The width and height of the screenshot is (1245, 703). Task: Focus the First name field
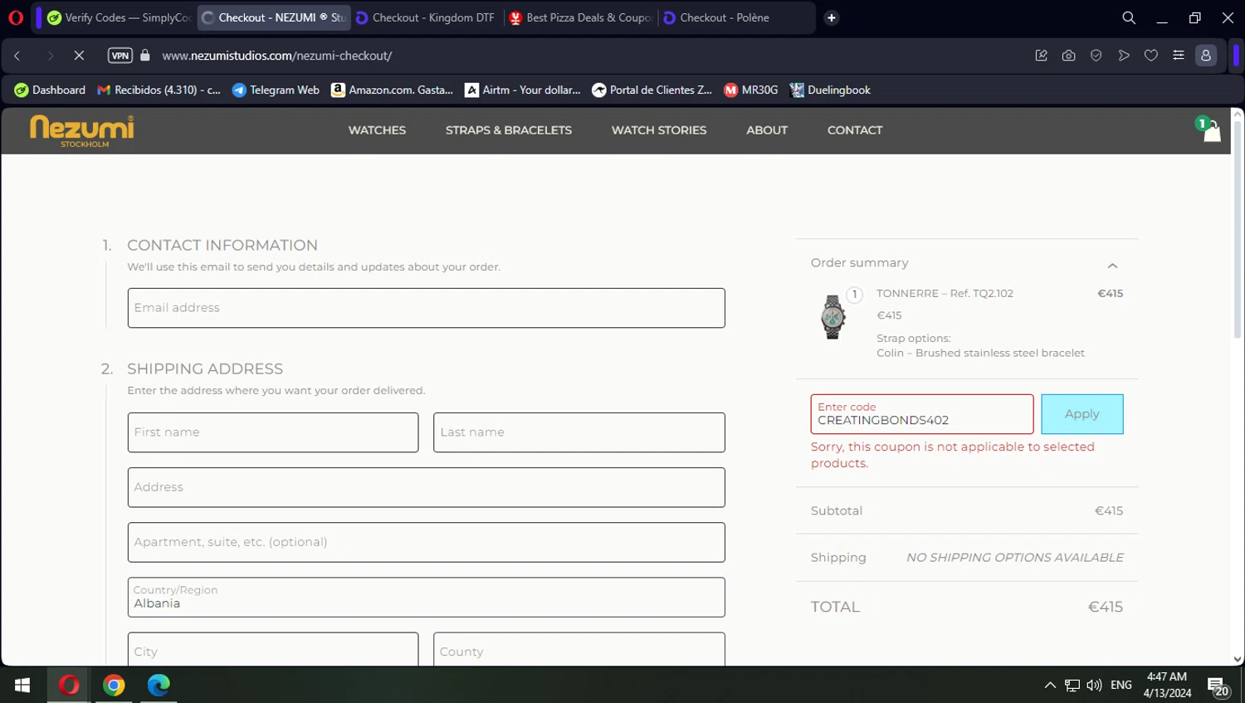tap(273, 432)
